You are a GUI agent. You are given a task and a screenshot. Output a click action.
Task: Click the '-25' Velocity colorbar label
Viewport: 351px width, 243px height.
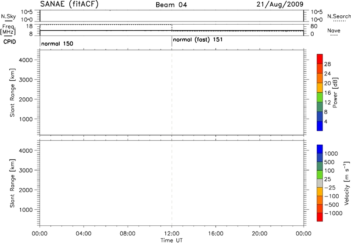[330, 188]
